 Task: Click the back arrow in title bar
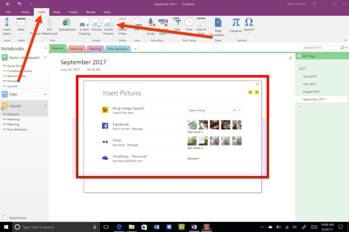coord(8,4)
